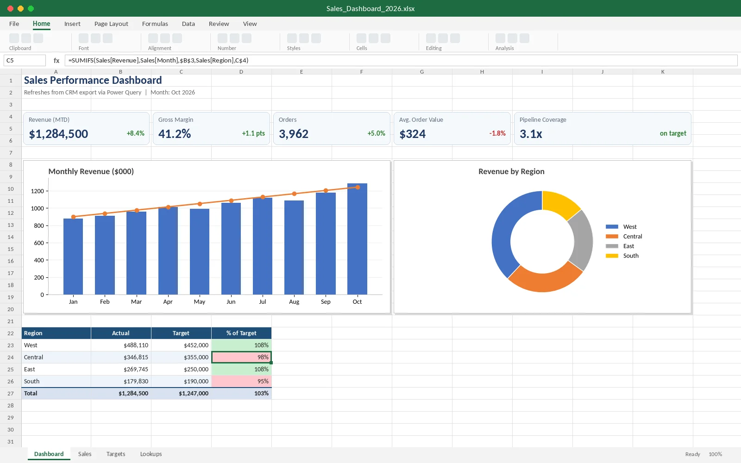This screenshot has height=463, width=741.
Task: Click the last icon in Font group
Action: pos(108,38)
